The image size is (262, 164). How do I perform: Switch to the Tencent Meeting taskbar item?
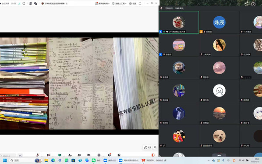110,160
